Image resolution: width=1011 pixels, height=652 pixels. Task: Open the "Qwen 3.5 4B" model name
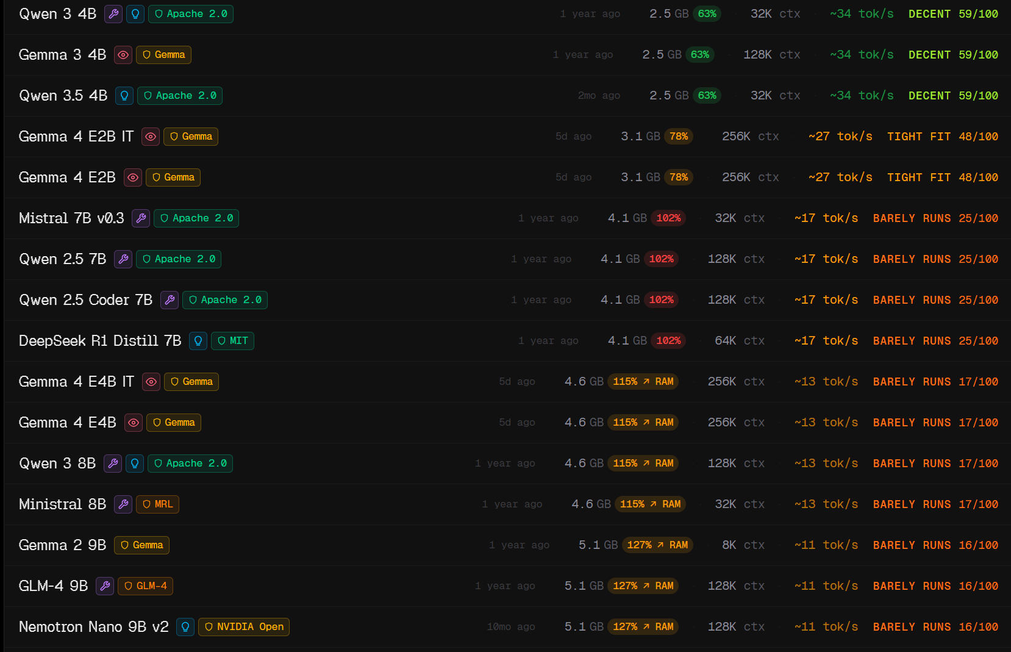63,96
